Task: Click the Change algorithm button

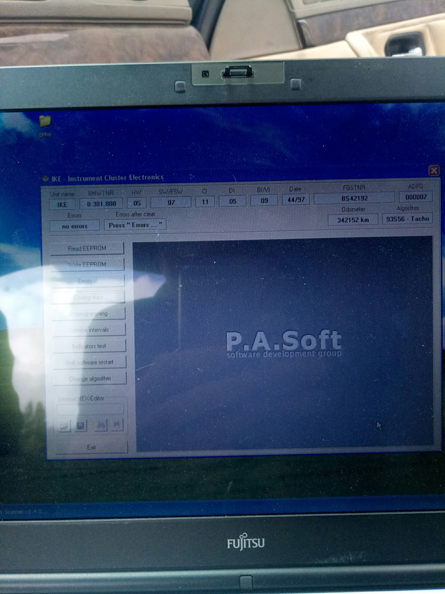Action: pos(90,379)
